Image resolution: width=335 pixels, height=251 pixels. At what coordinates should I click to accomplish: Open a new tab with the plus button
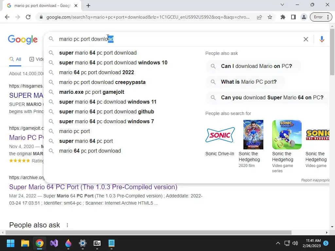click(x=88, y=6)
